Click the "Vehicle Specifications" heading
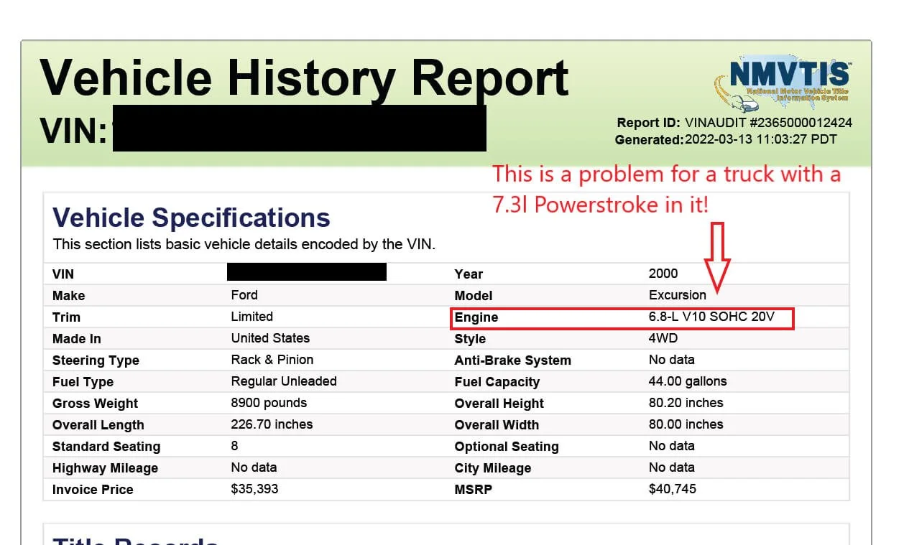Screen dimensions: 904x545 click(x=192, y=218)
